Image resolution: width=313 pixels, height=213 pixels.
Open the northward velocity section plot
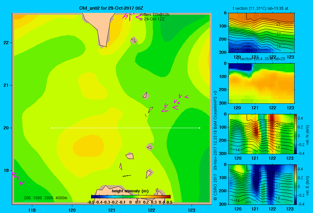261,134
